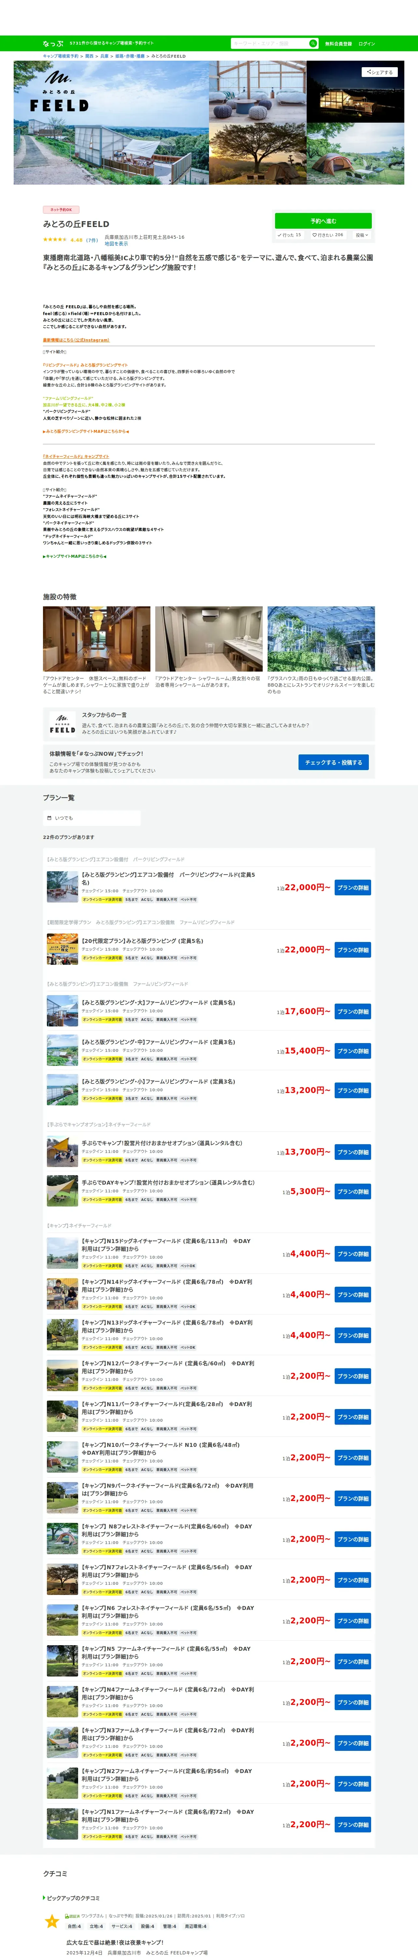Open plan details for パークリビングフィールド(定員5名)
The image size is (418, 1957).
tap(353, 887)
